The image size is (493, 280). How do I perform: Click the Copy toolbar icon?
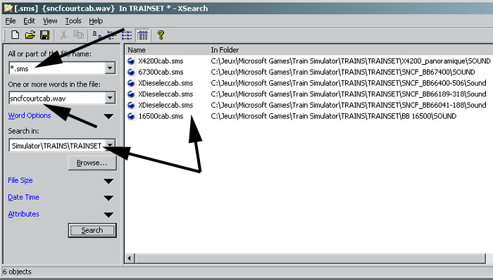[x=79, y=35]
